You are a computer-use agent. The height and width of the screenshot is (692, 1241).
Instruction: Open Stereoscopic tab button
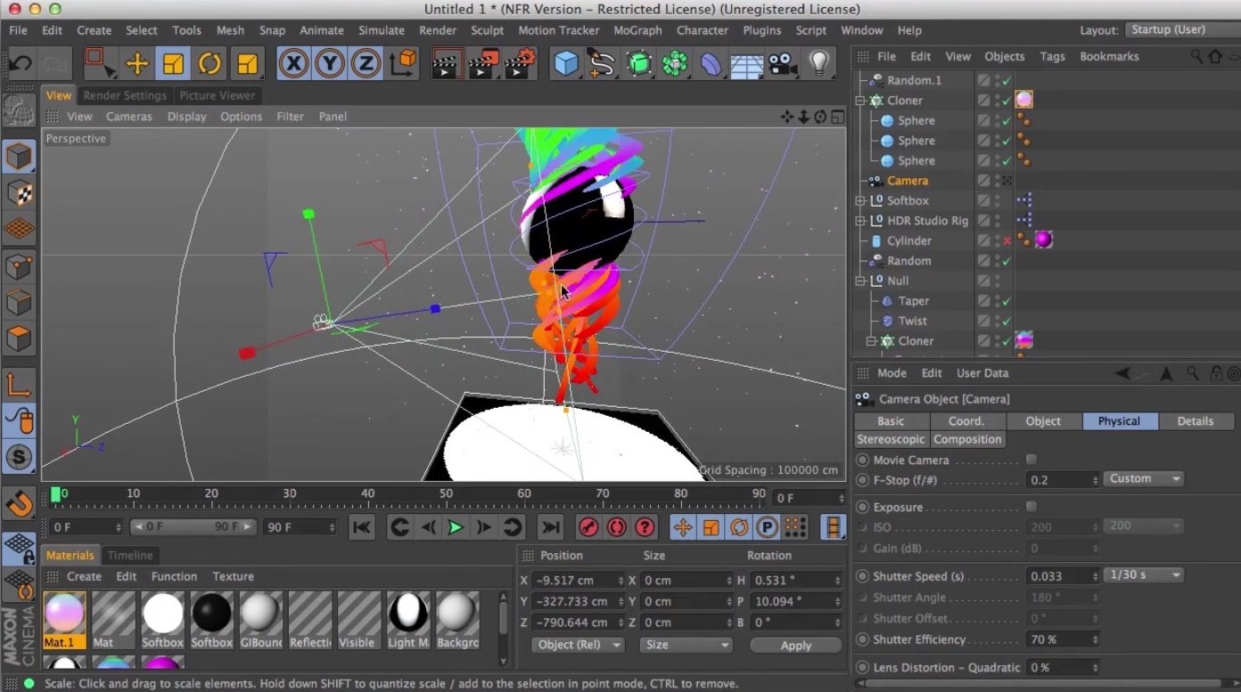pyautogui.click(x=892, y=439)
